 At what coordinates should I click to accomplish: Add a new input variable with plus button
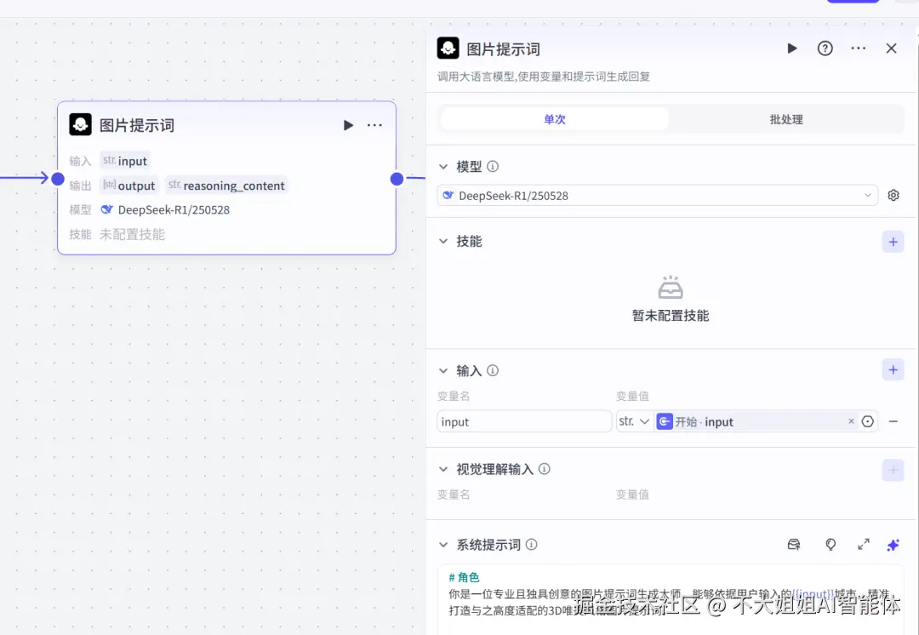coord(893,369)
